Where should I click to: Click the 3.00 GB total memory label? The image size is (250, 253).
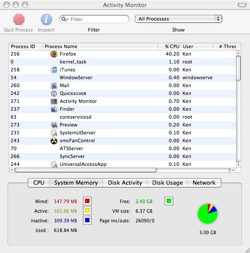tap(207, 232)
